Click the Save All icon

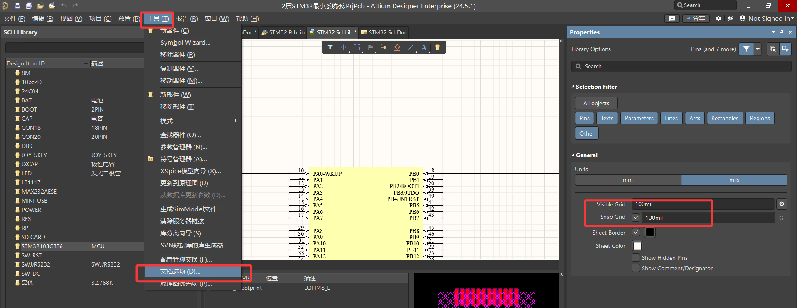pos(29,6)
